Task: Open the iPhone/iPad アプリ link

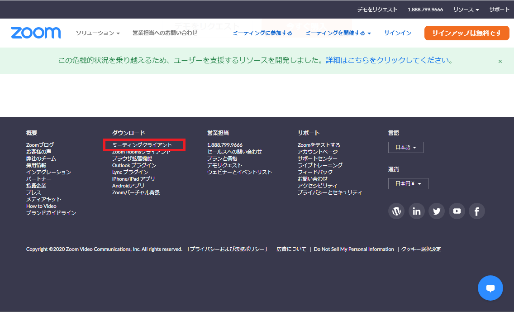Action: click(x=133, y=179)
